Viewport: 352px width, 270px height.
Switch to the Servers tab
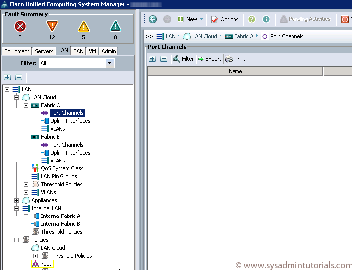(44, 51)
